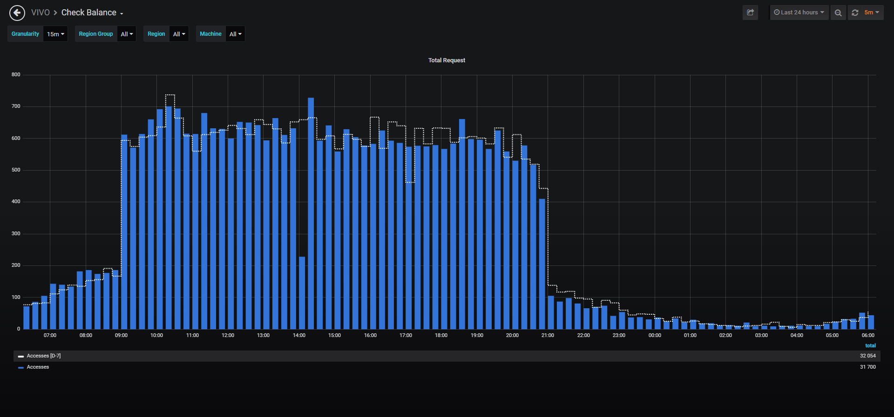Click the VIVO breadcrumb link
Screen dimensions: 894x417
(41, 13)
